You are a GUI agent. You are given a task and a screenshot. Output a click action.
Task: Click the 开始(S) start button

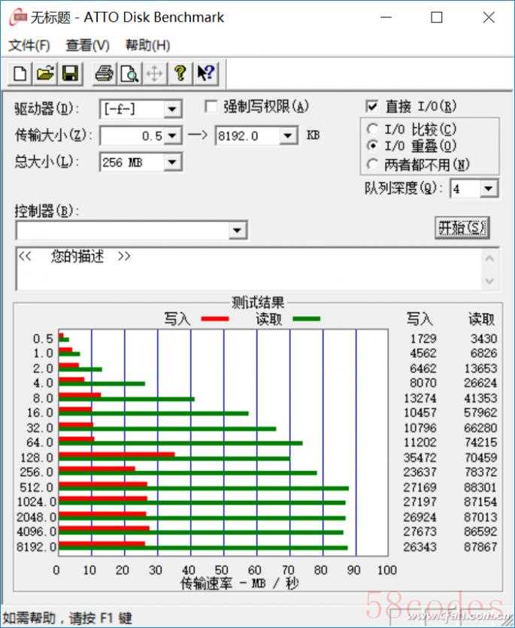(462, 228)
